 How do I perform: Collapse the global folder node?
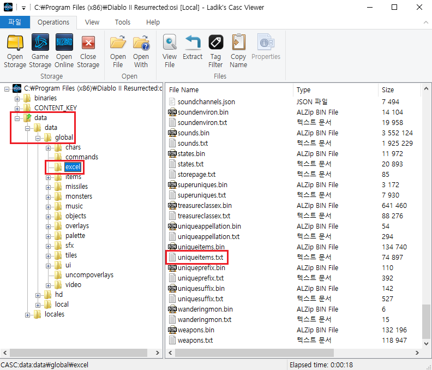click(38, 138)
